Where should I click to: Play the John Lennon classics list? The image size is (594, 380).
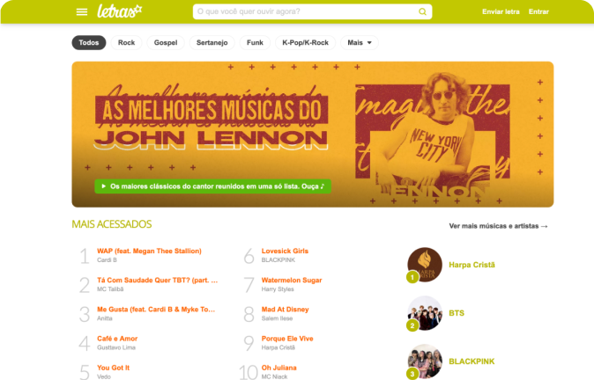pos(212,186)
